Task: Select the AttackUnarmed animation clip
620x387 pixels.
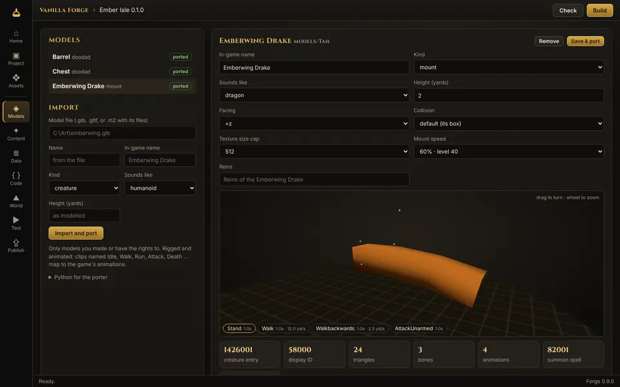Action: tap(418, 328)
